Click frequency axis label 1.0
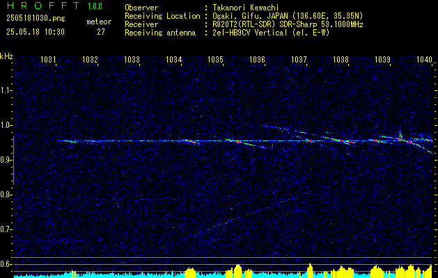438x278 pixels. [5, 125]
